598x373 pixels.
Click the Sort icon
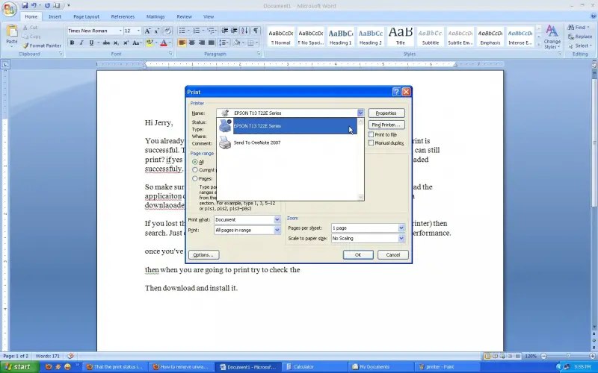244,31
